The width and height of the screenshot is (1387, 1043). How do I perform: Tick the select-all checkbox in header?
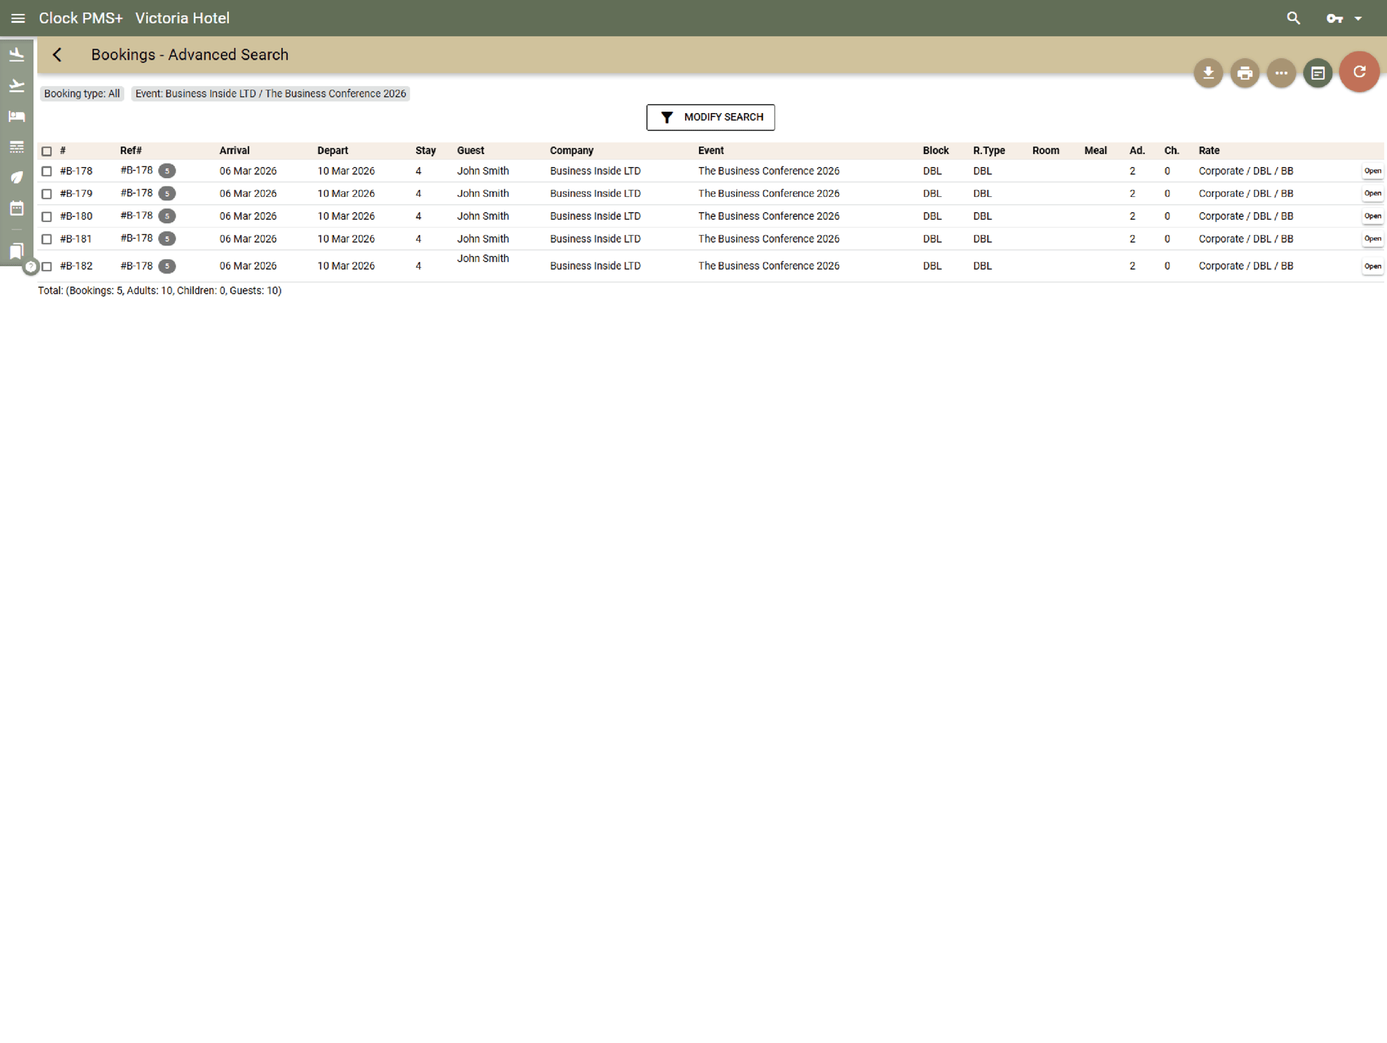point(46,151)
